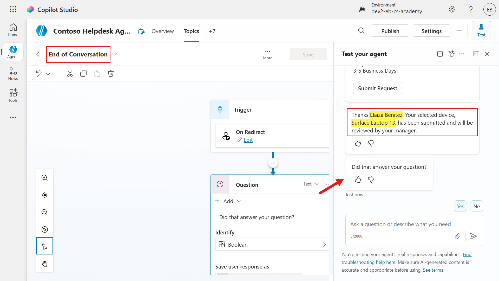Open Flows in left sidebar
Viewport: 499px width, 281px height.
(13, 74)
